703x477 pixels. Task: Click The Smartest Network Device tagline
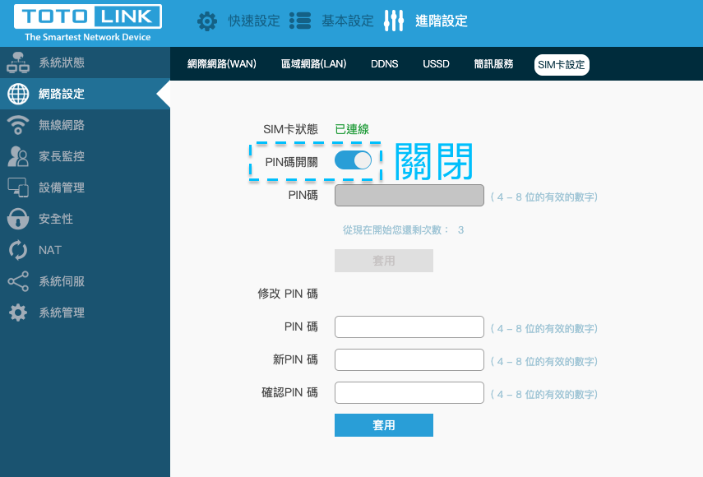pos(88,37)
